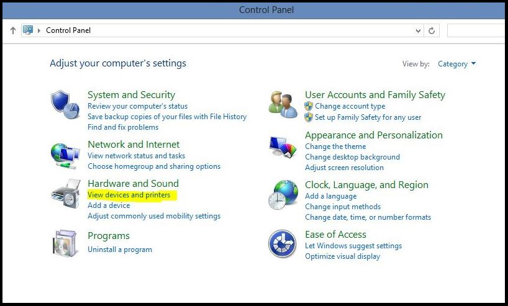Open Adjust screen resolution
Viewport: 508px width, 306px height.
click(344, 168)
